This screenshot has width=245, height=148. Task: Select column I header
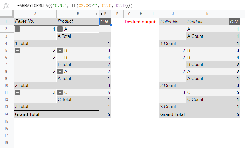coord(153,14)
